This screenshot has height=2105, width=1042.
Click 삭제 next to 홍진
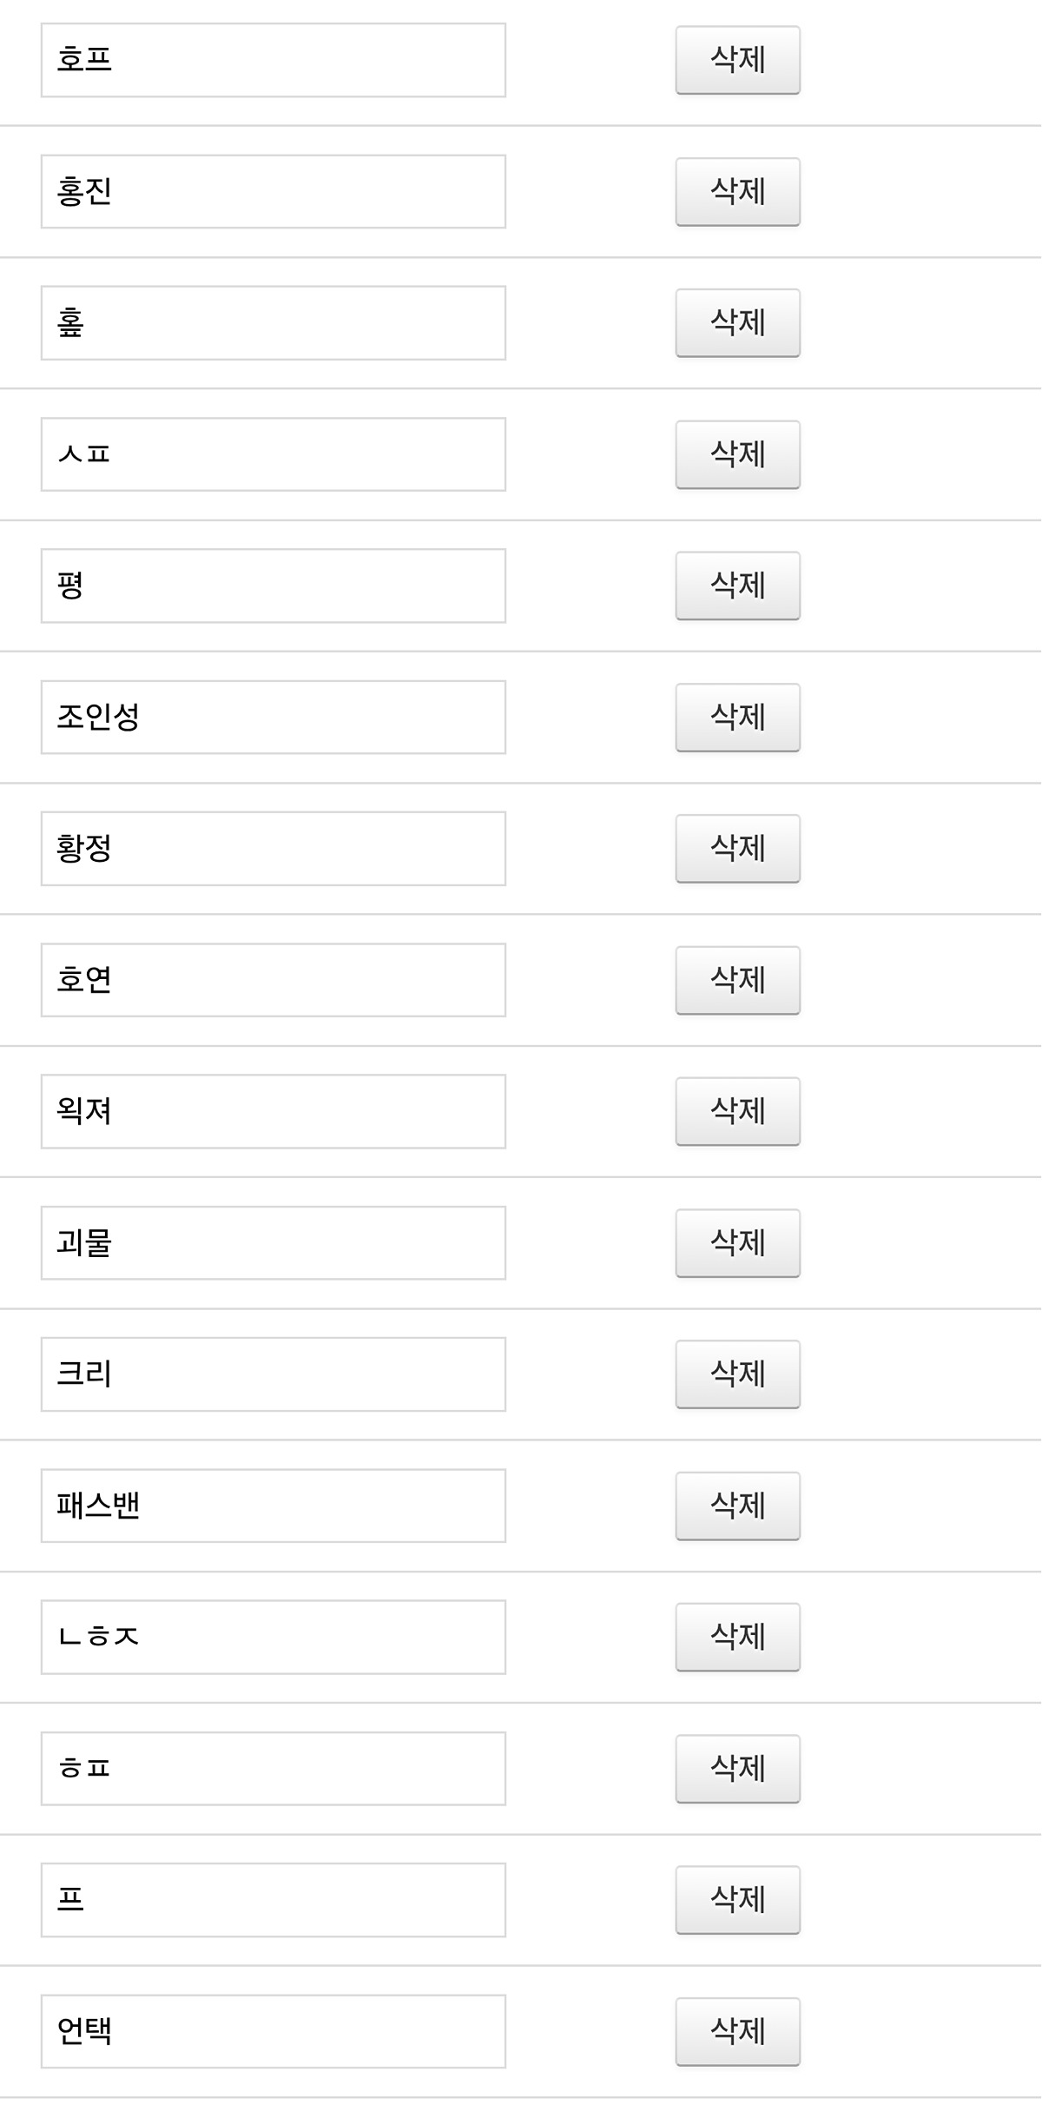point(738,192)
